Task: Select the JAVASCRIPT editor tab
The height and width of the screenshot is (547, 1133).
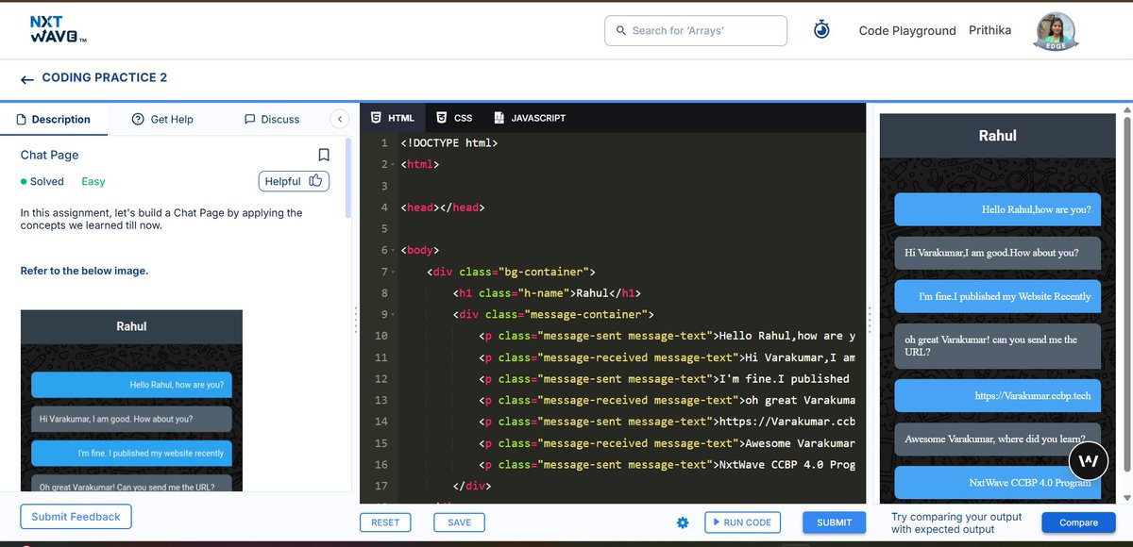Action: point(529,118)
